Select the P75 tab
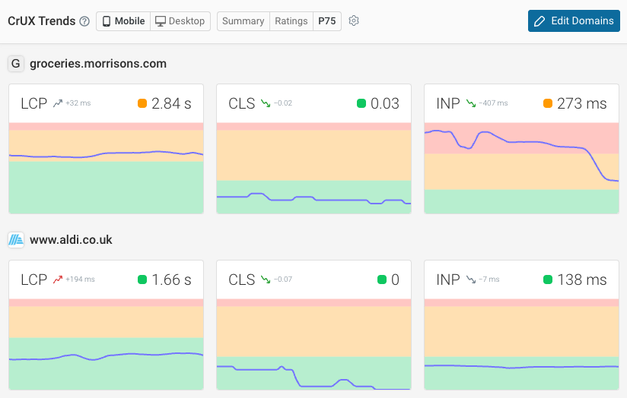 (327, 21)
